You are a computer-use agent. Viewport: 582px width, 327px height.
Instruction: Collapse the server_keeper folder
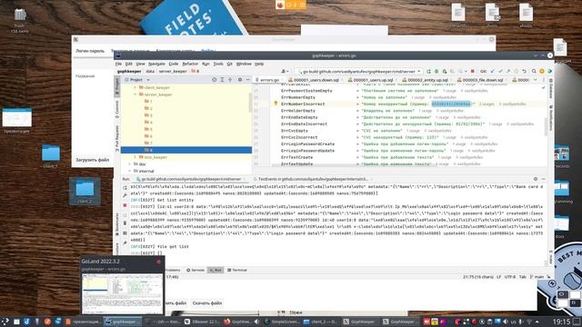[135, 94]
